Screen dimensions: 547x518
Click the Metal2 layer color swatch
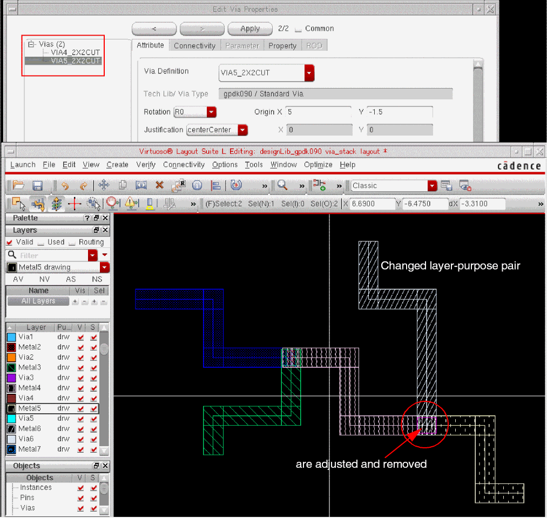tap(11, 347)
